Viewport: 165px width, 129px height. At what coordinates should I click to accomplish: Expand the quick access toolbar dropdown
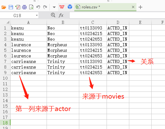54,7
